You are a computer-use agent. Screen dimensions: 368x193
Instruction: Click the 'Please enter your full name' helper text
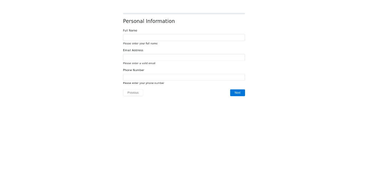(140, 44)
